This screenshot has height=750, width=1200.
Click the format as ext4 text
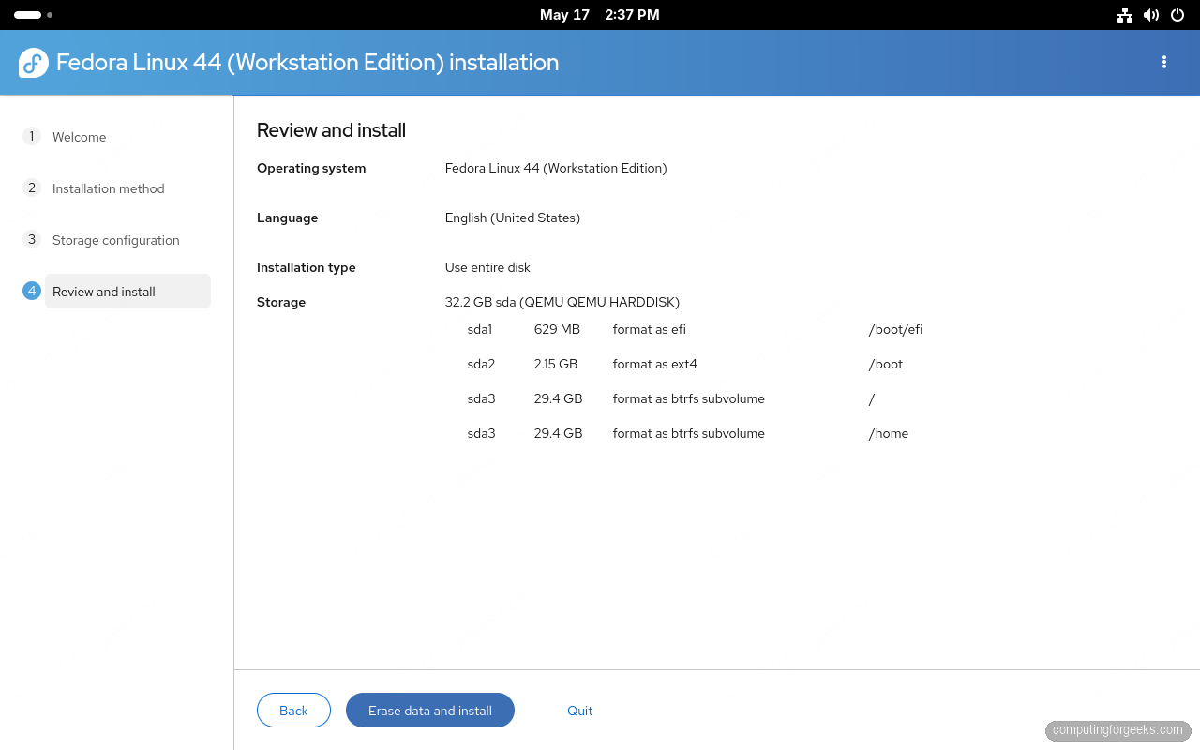click(655, 364)
